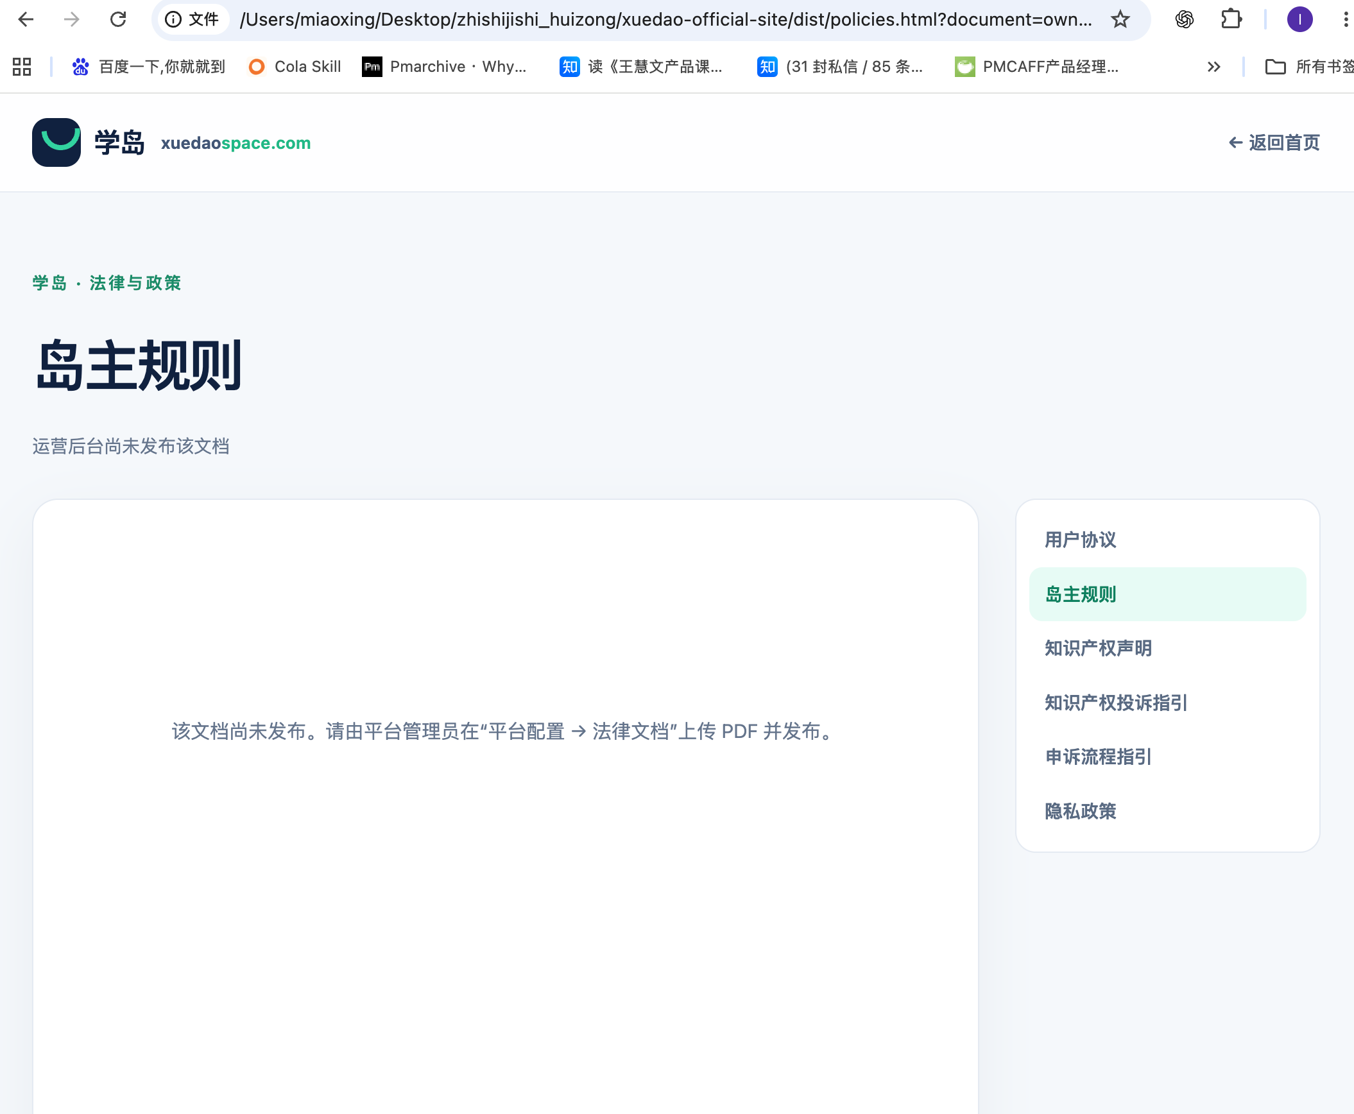Click the 该文档尚未发布 notice message

click(x=505, y=731)
